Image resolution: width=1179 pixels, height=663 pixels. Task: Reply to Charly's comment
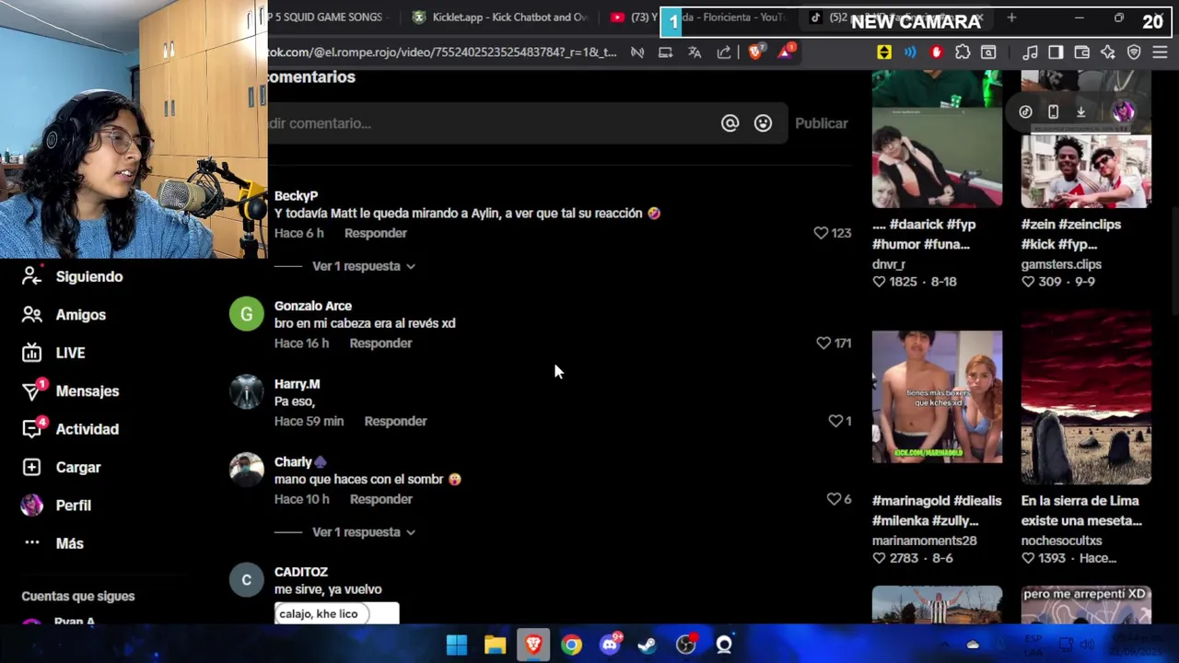[380, 499]
